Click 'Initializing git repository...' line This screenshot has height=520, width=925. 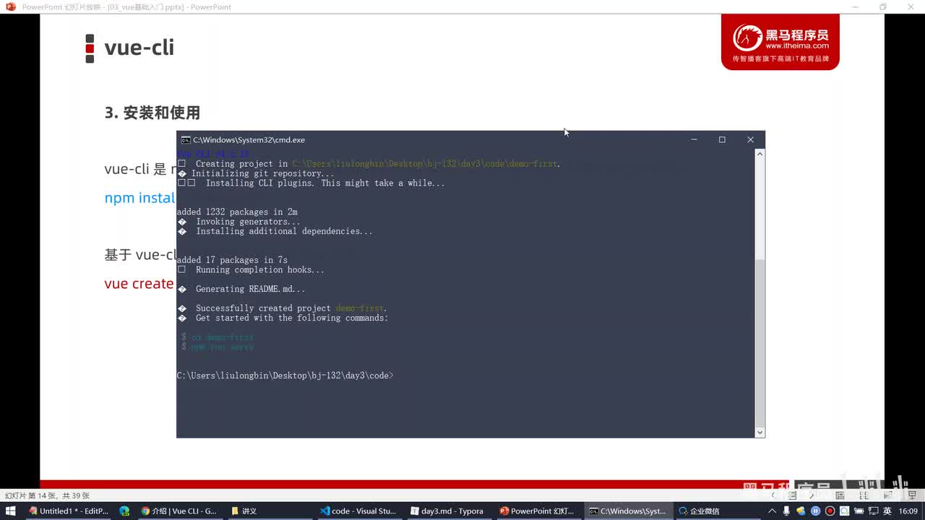click(262, 173)
